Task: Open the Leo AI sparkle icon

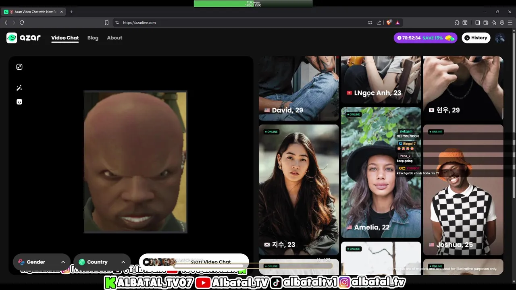Action: click(494, 23)
